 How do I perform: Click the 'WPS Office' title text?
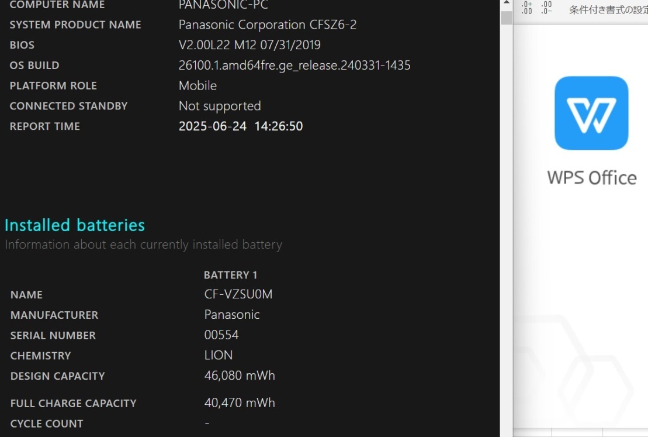tap(592, 177)
